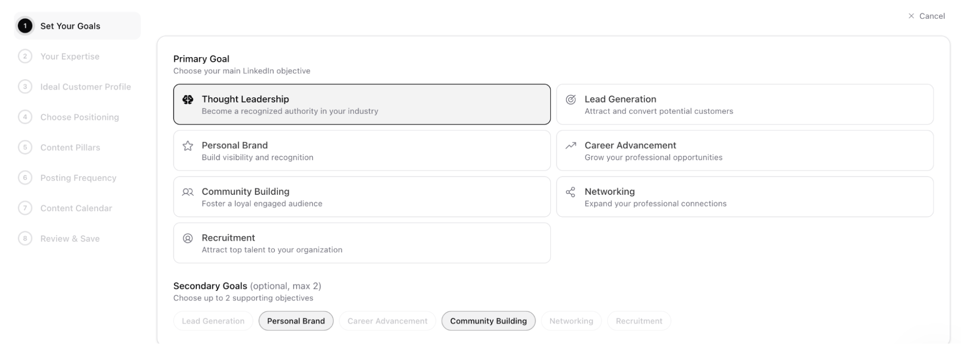Click the Cancel X icon
The image size is (961, 344).
(x=911, y=16)
